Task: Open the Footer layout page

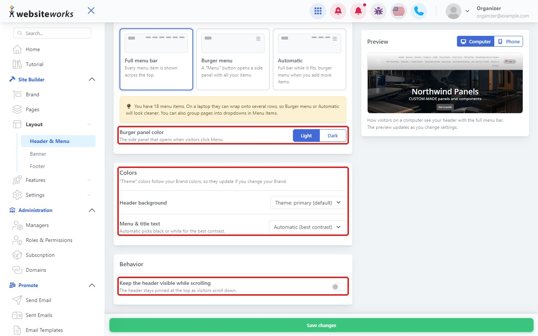Action: tap(37, 166)
